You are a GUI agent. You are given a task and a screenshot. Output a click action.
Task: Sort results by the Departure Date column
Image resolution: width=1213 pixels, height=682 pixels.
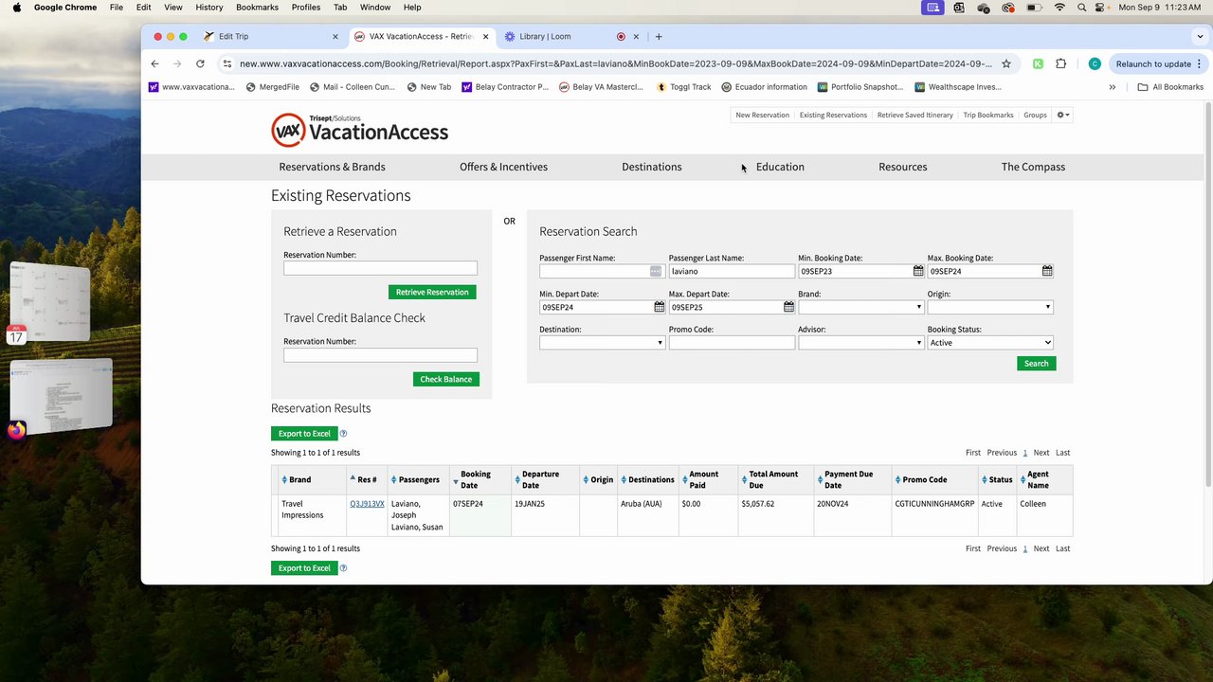[x=540, y=479]
